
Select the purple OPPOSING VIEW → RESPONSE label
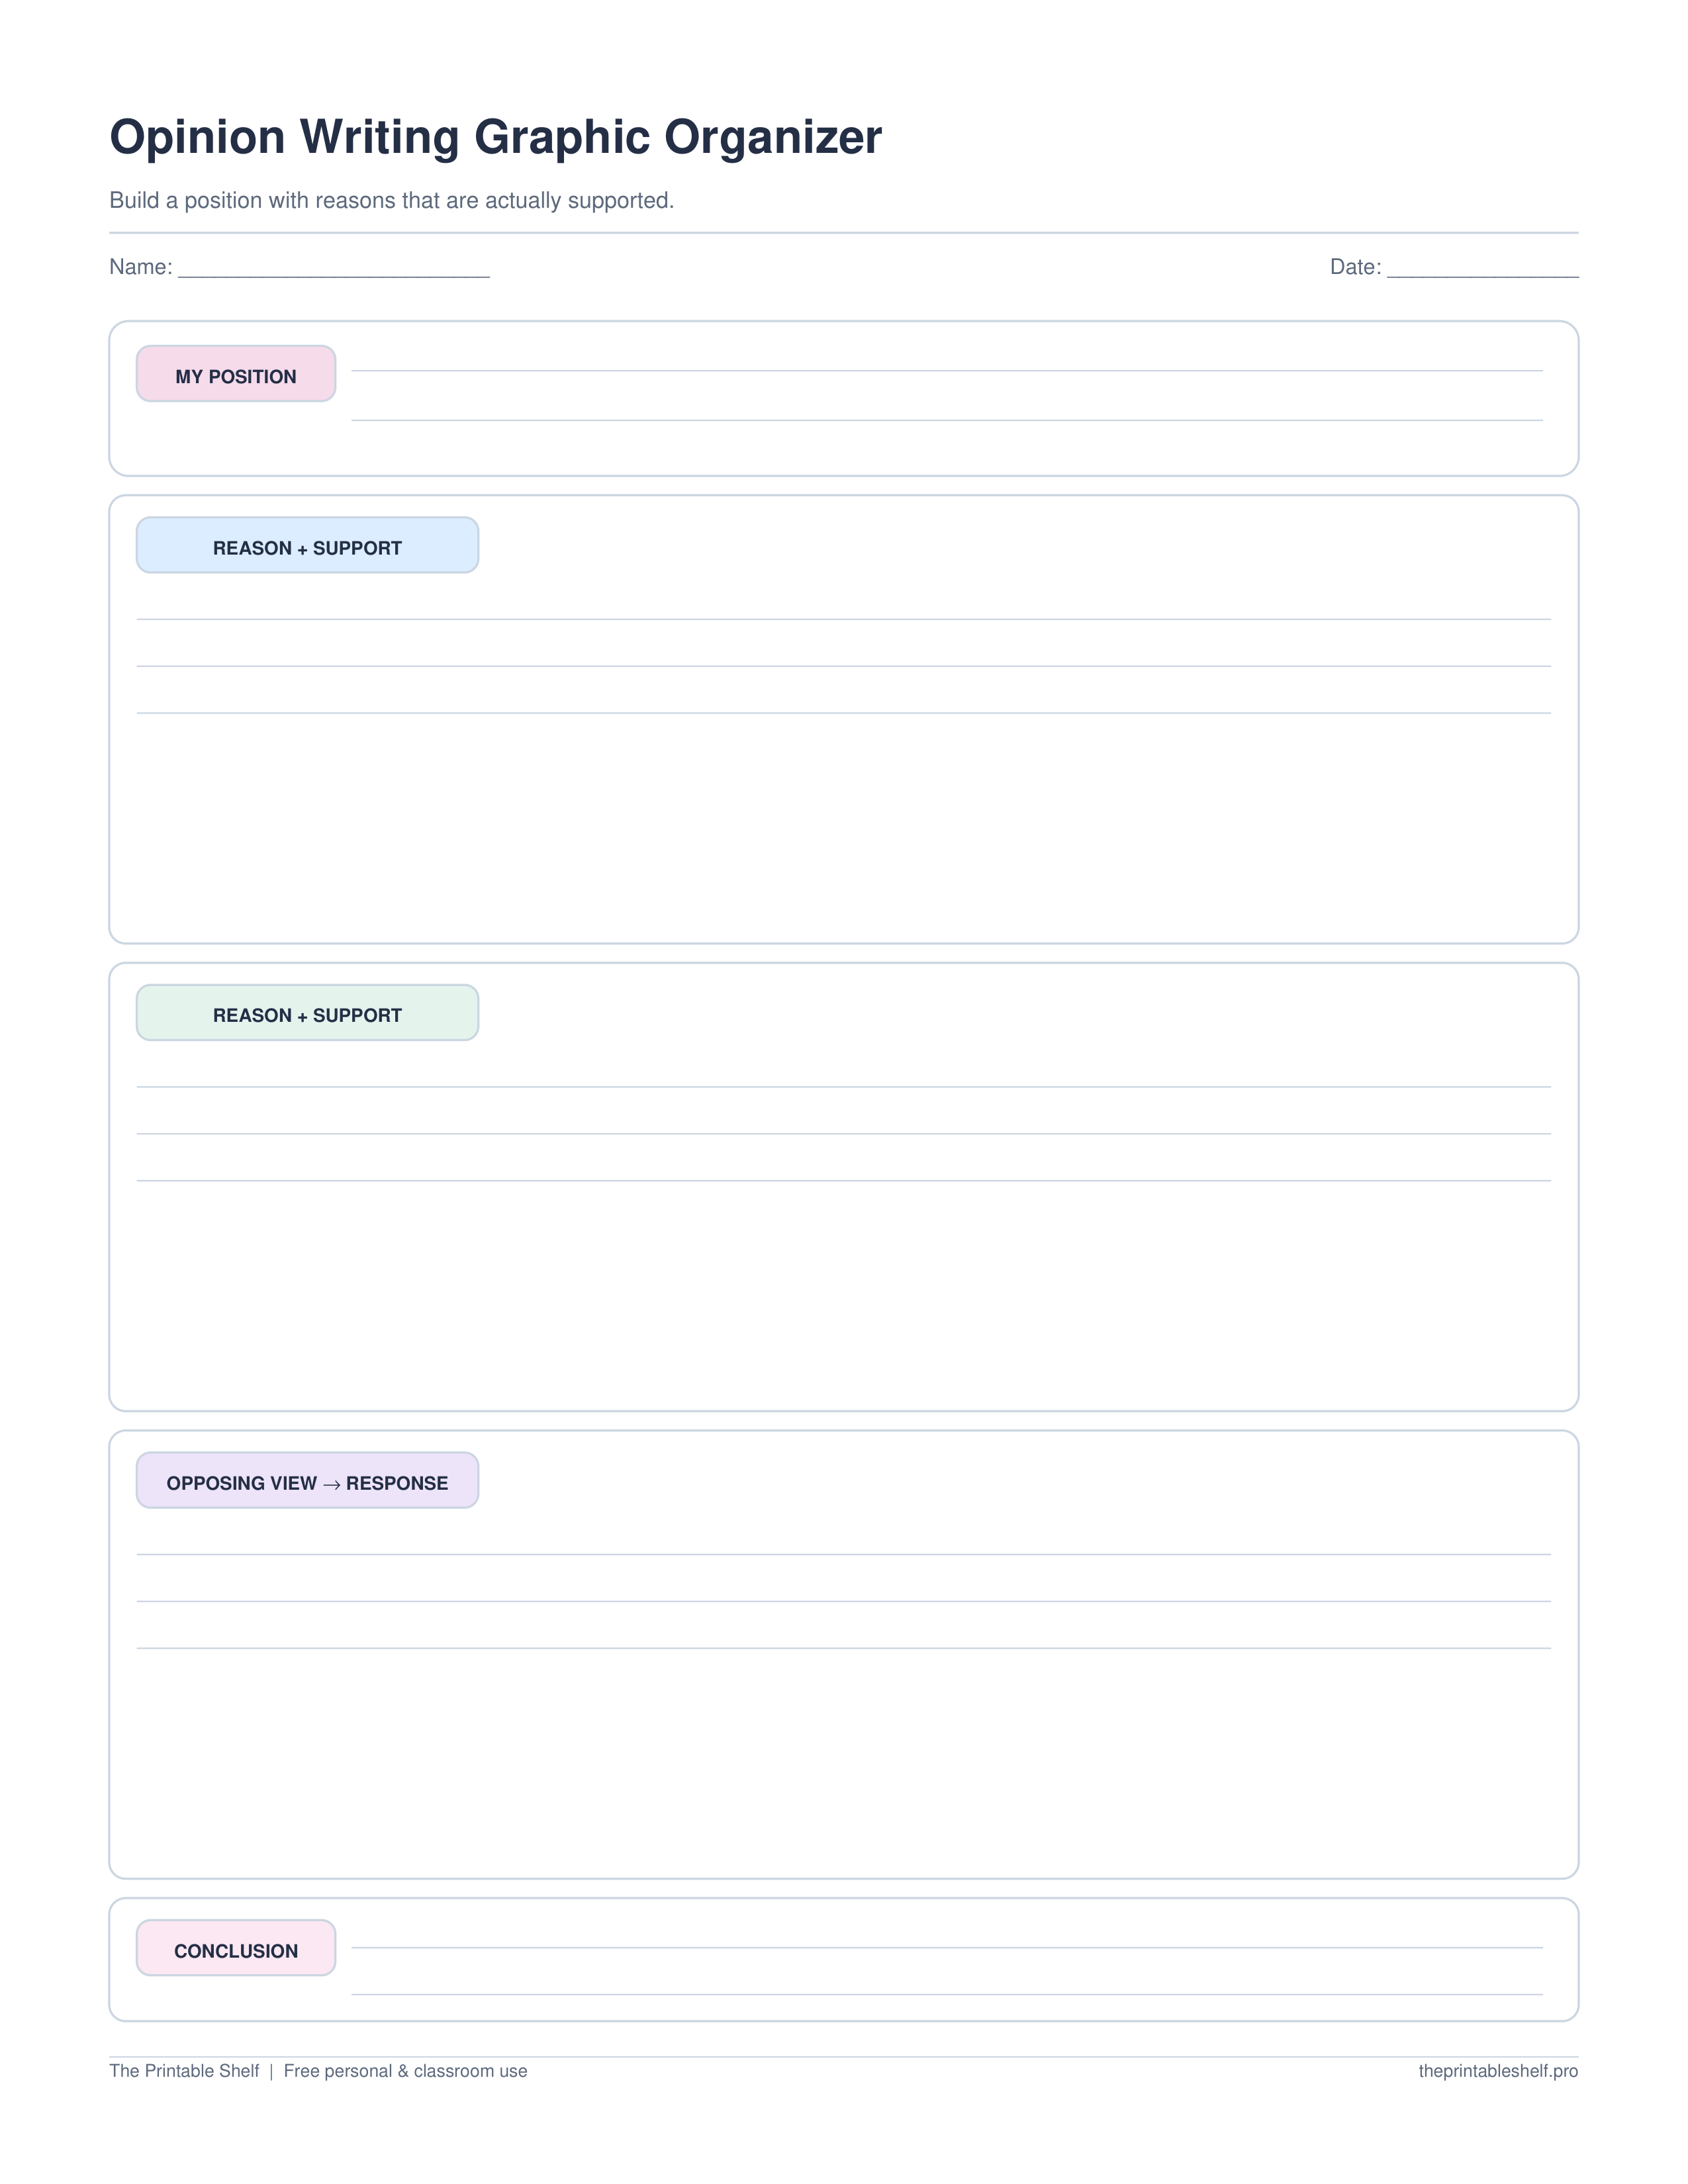click(307, 1480)
